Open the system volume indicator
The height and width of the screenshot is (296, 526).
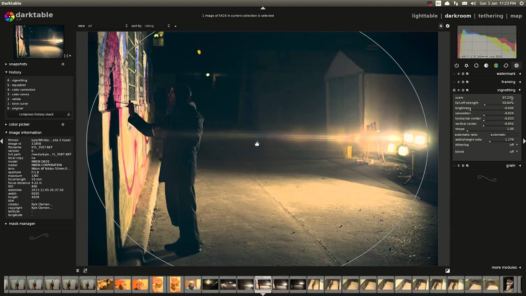pyautogui.click(x=473, y=3)
